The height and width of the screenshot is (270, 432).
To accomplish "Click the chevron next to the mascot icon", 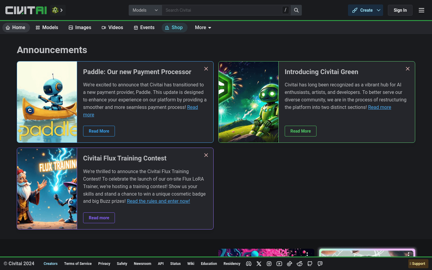I will tap(61, 10).
